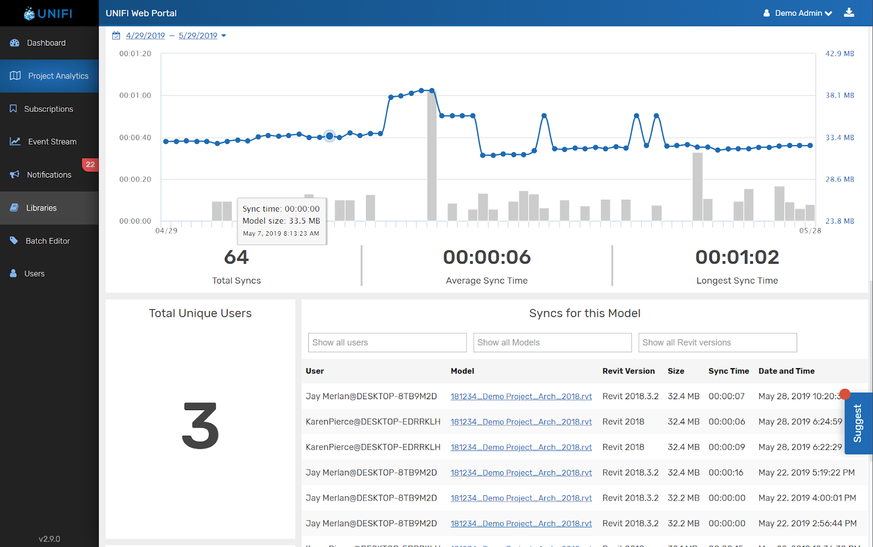Click the Users person icon
Screen dimensions: 873x547
click(x=13, y=273)
